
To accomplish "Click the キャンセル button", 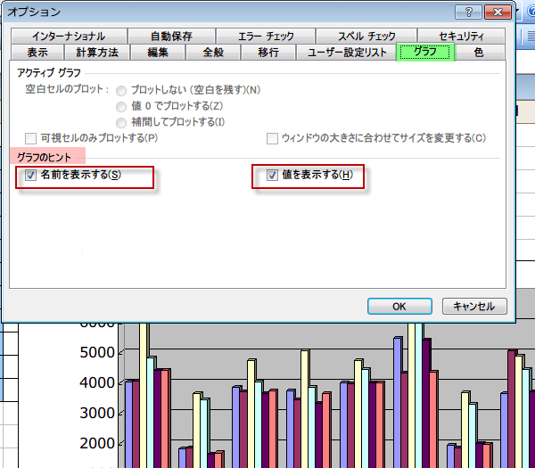I will click(474, 306).
